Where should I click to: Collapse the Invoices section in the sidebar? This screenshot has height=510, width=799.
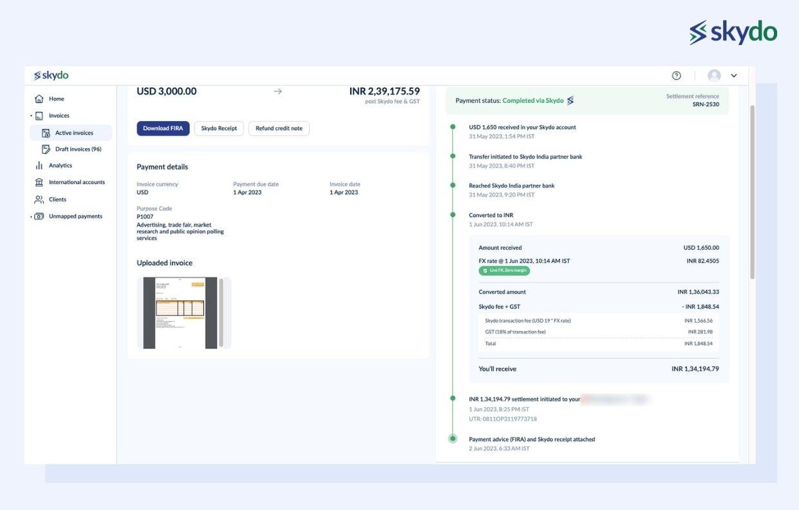(x=30, y=114)
